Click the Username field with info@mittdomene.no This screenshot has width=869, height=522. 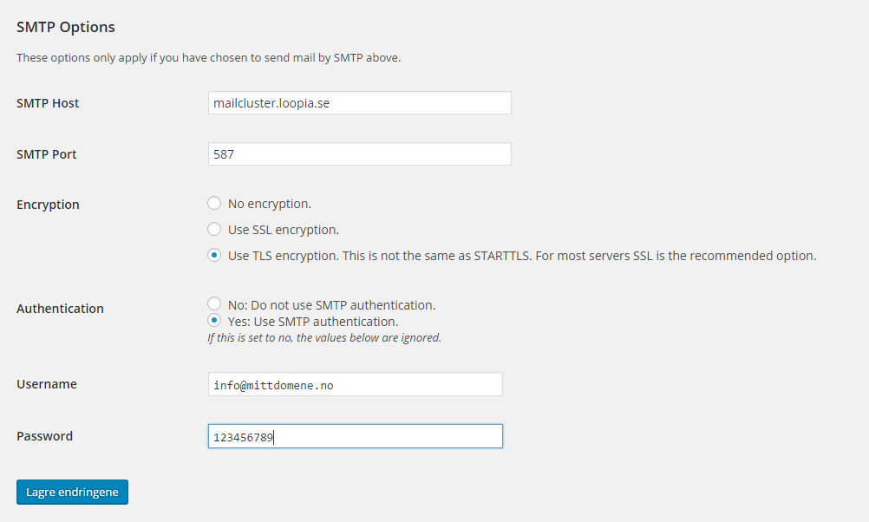pyautogui.click(x=356, y=385)
